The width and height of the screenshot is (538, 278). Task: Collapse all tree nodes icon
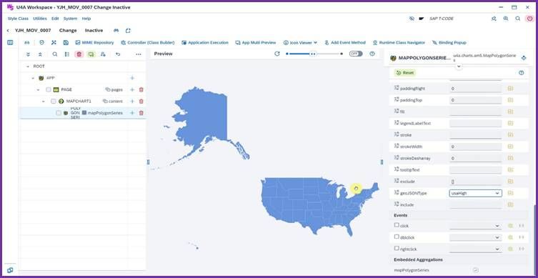tap(40, 54)
